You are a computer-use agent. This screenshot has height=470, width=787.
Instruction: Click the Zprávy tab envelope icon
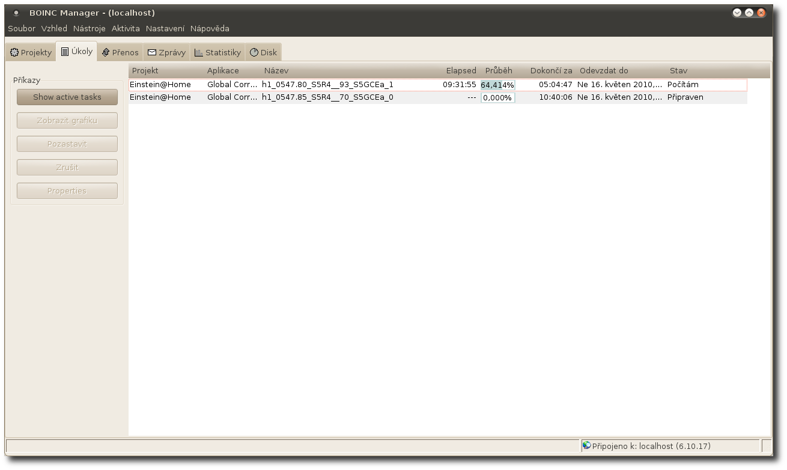[x=152, y=53]
